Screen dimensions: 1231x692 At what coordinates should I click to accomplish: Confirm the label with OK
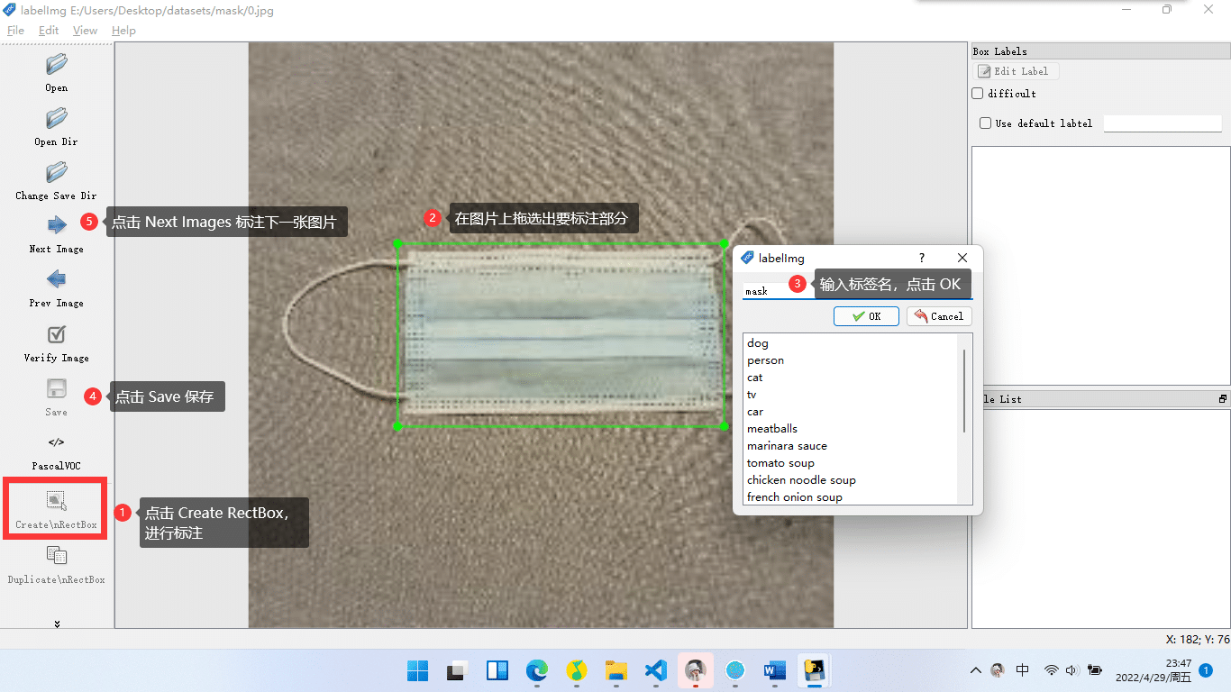click(x=866, y=316)
